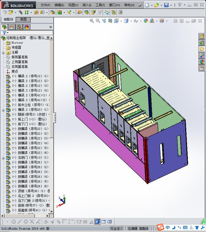Open the PropertyManager tab icon
Viewport: 206px width, 232px height.
11,27
